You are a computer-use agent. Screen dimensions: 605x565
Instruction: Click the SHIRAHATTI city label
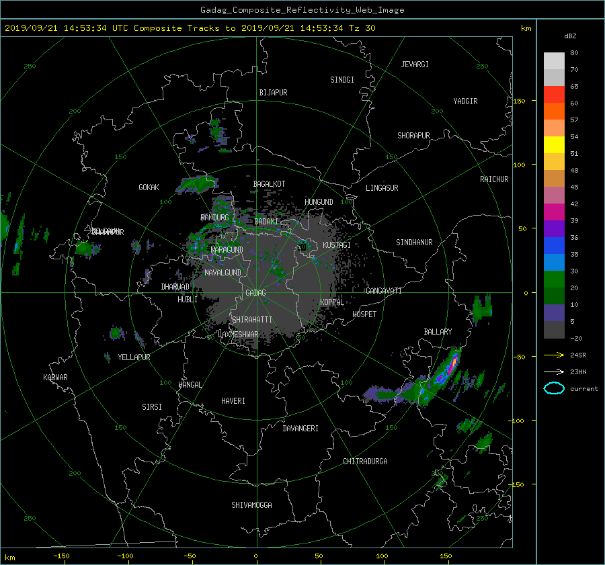tap(252, 320)
